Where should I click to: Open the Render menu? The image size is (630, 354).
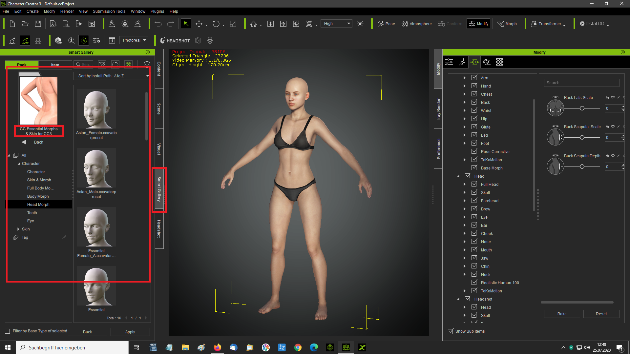[67, 11]
